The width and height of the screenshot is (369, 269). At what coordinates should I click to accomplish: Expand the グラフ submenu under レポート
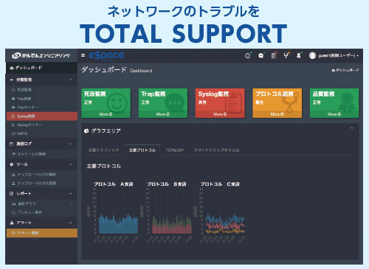coord(41,203)
